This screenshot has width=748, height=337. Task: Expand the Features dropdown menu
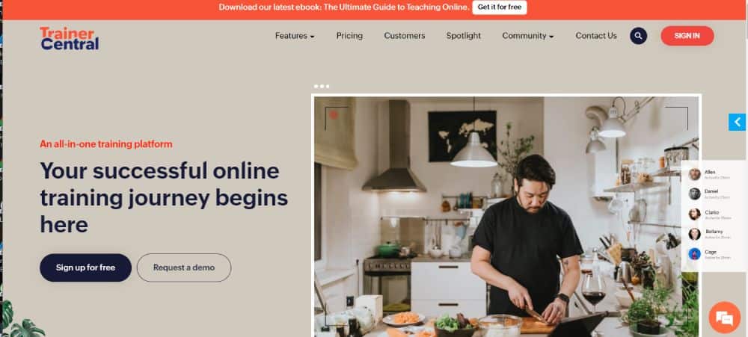295,36
